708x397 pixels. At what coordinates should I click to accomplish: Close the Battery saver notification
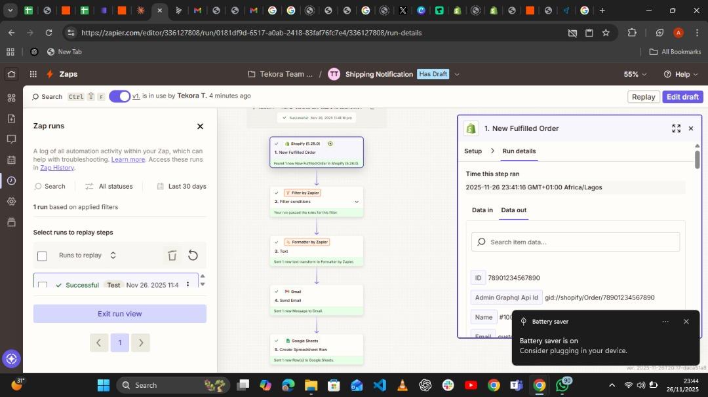[x=686, y=322]
